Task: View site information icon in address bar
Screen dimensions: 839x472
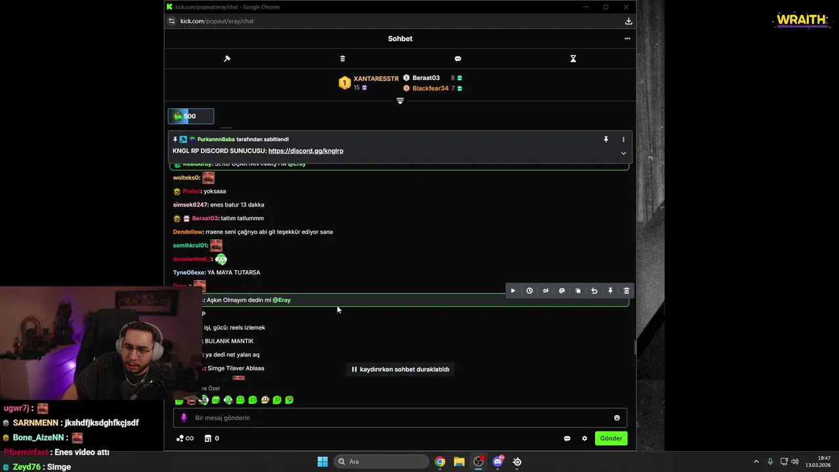Action: pyautogui.click(x=172, y=21)
